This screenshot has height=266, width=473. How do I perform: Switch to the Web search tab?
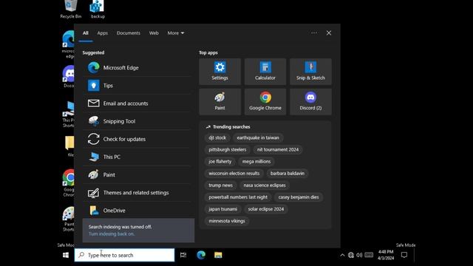[154, 33]
